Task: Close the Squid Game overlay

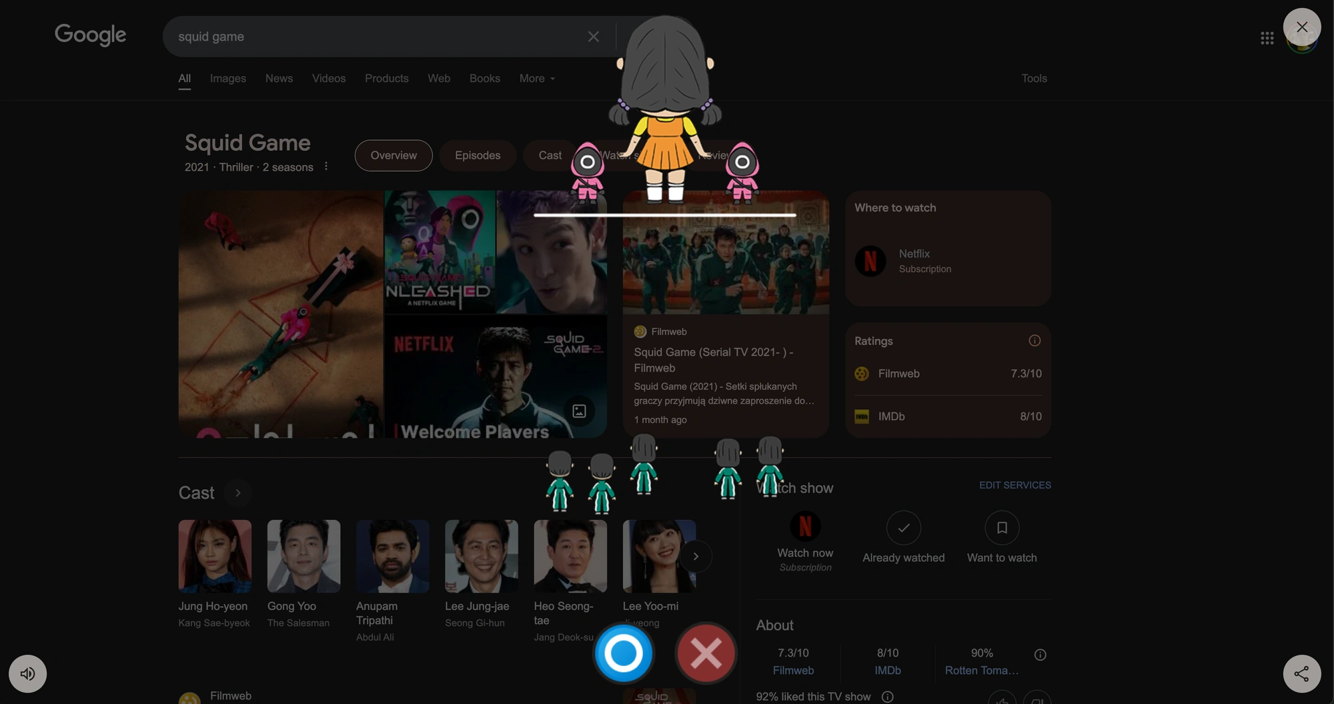Action: [1302, 27]
